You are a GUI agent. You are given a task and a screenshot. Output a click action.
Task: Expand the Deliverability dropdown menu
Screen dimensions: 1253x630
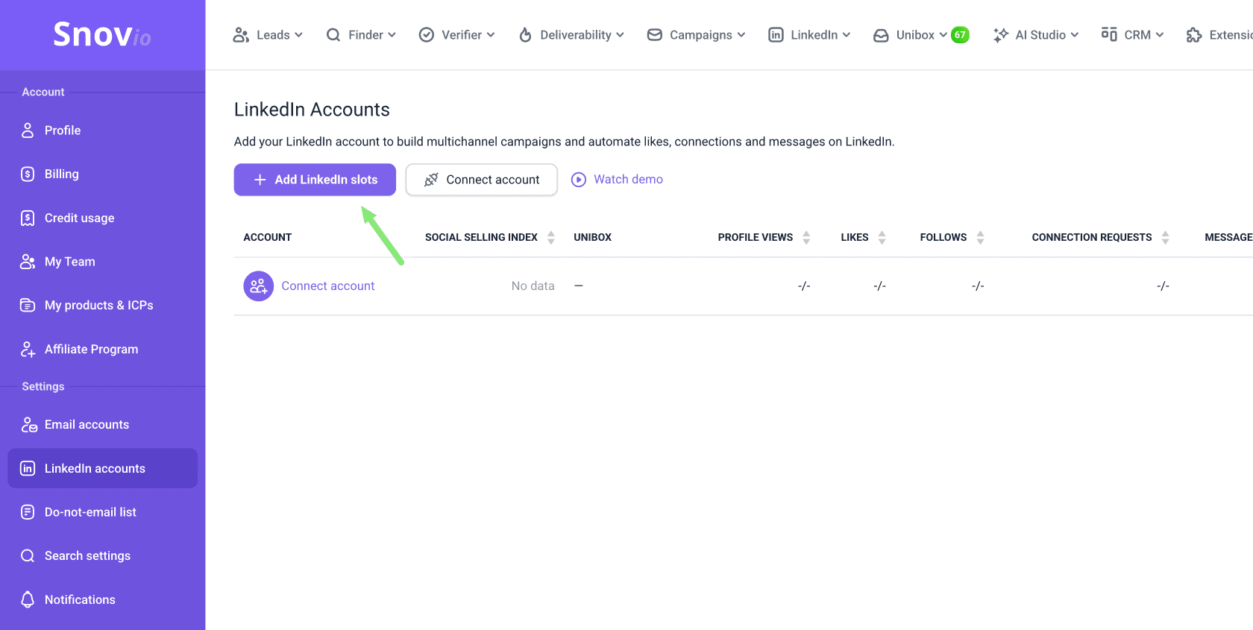click(572, 35)
